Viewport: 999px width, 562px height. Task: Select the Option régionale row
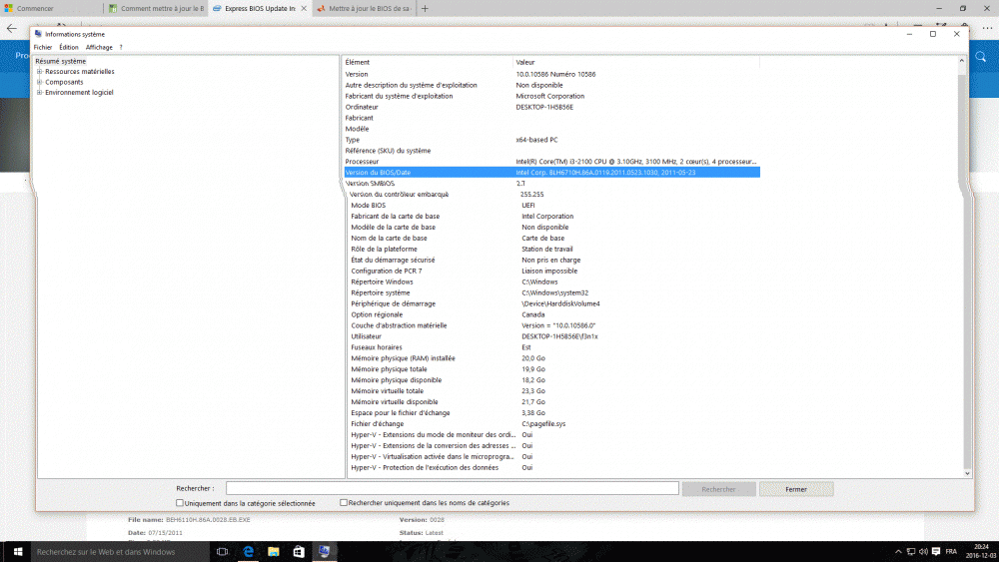click(554, 314)
